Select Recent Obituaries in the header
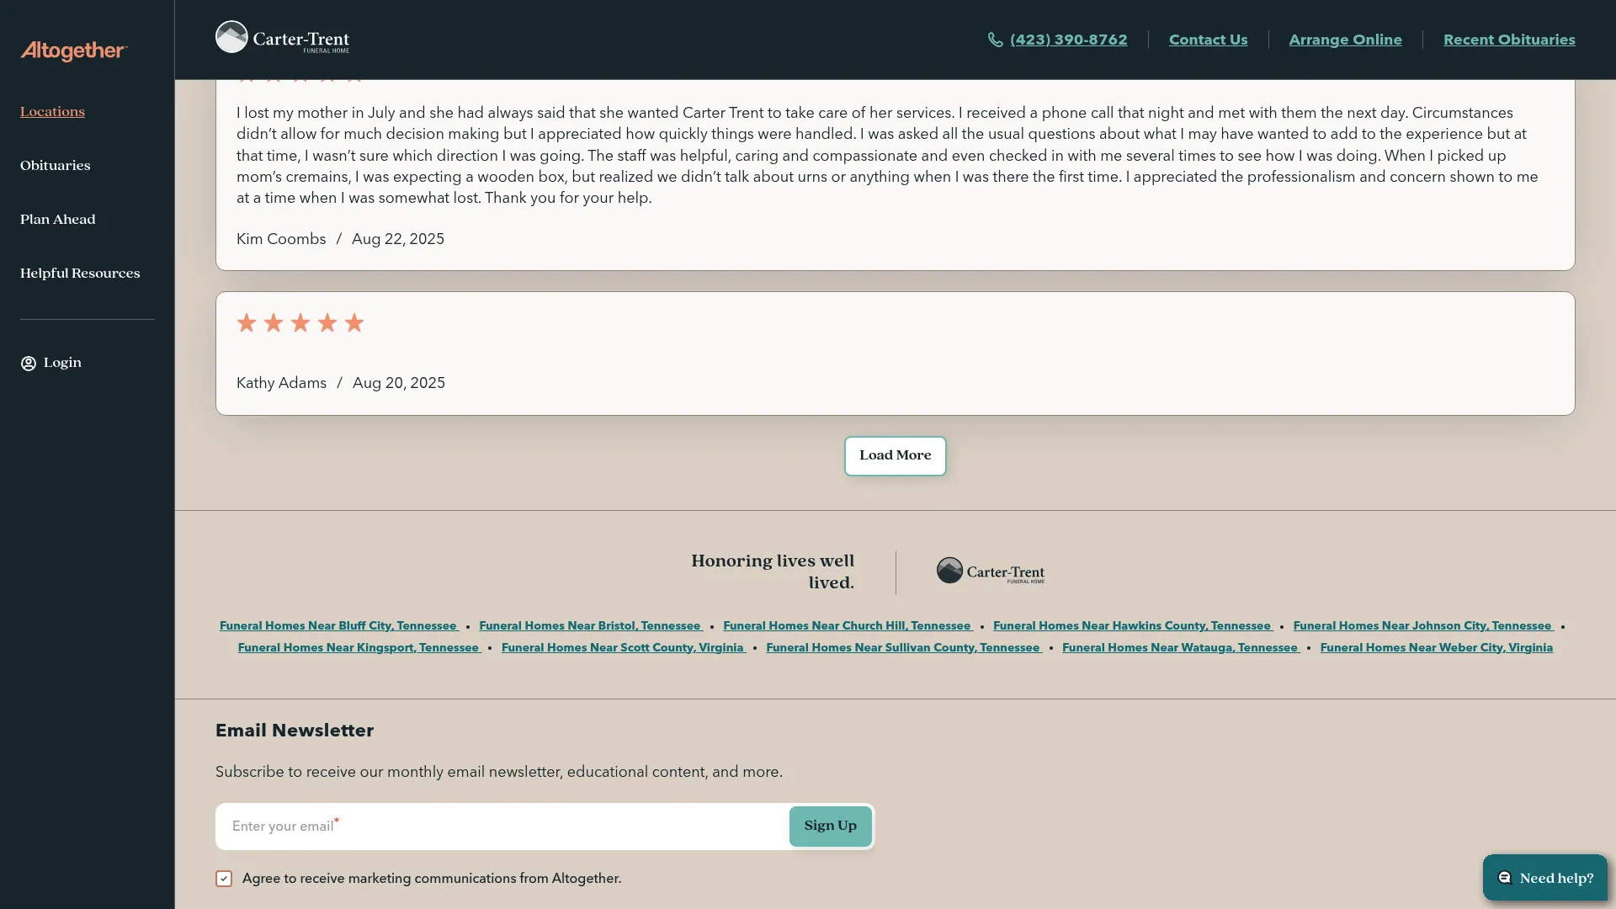Screen dimensions: 1616x909 coord(1508,39)
